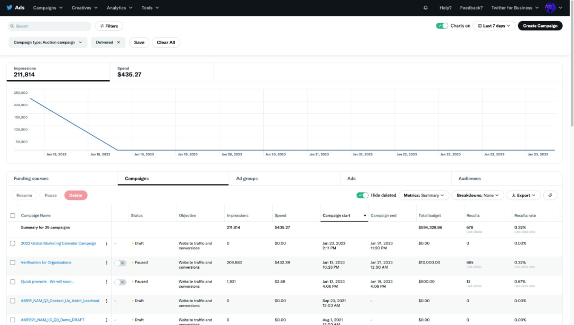Image resolution: width=574 pixels, height=325 pixels.
Task: Toggle the Charts on switch
Action: (442, 25)
